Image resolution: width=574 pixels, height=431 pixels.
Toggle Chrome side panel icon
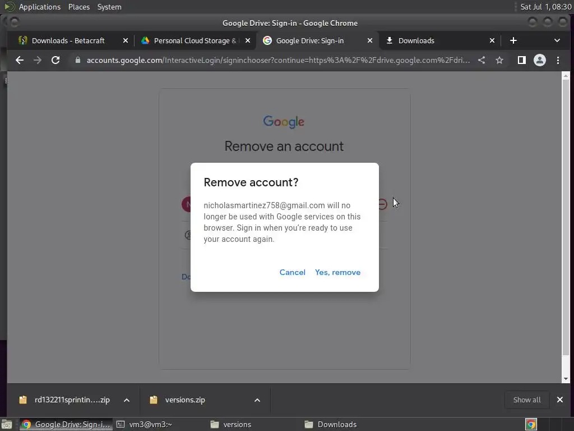coord(522,60)
